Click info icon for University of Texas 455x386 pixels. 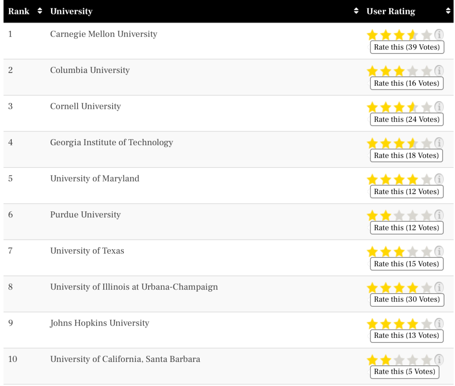439,251
